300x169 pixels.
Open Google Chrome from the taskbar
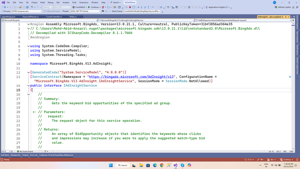(162, 165)
